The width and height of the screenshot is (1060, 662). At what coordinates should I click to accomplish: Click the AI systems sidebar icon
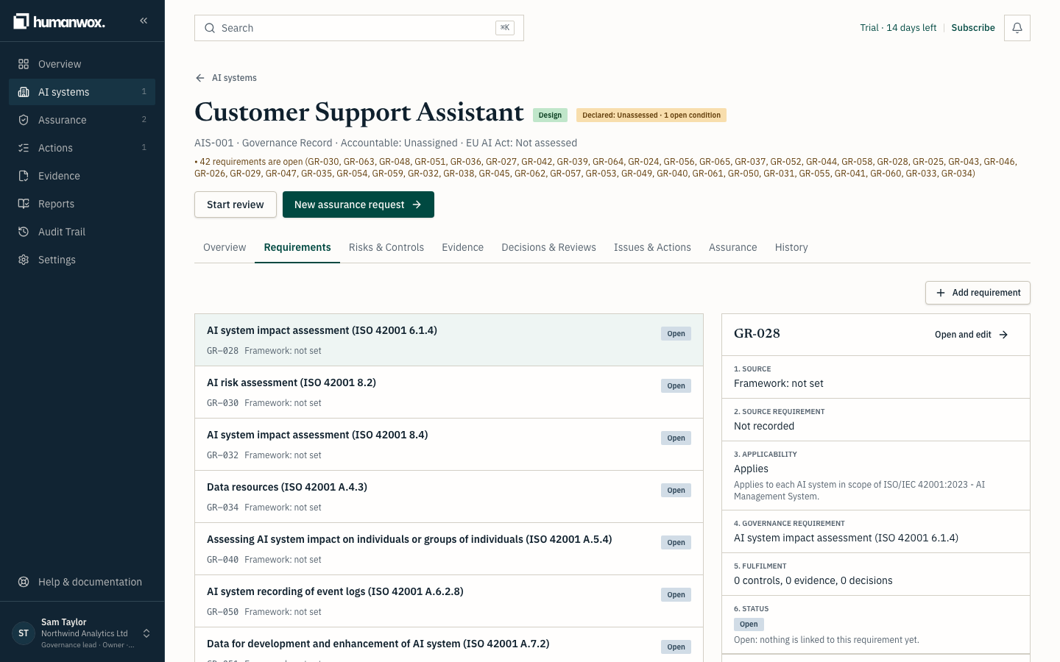pos(24,92)
